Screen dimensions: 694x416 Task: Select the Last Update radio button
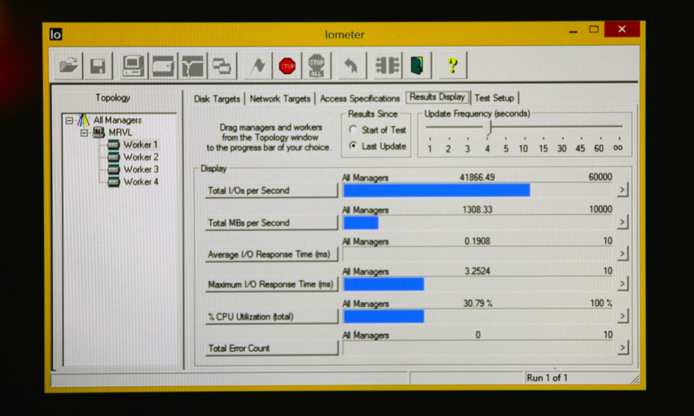(x=353, y=146)
